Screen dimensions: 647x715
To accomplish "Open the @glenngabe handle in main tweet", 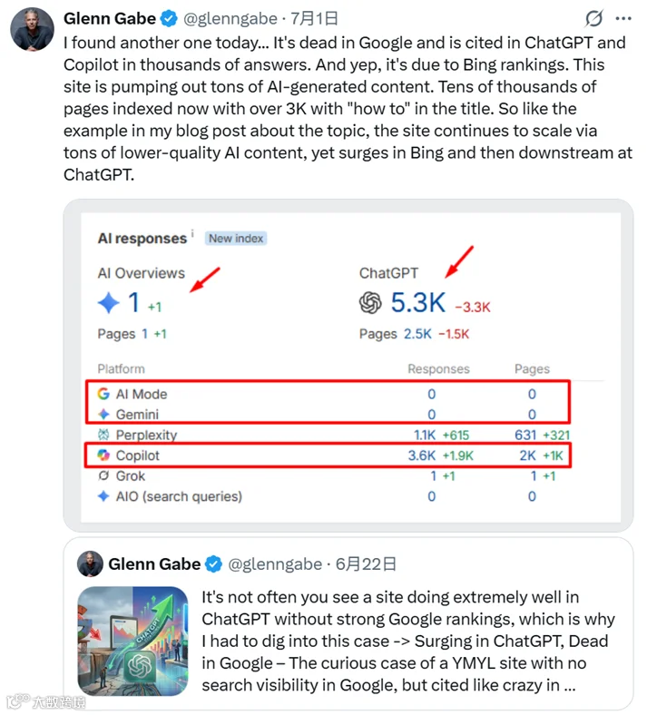I will 230,19.
